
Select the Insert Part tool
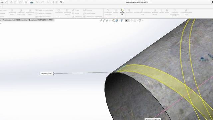[155, 12]
